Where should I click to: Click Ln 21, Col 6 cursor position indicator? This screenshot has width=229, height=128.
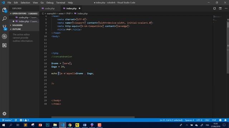pos(171,120)
